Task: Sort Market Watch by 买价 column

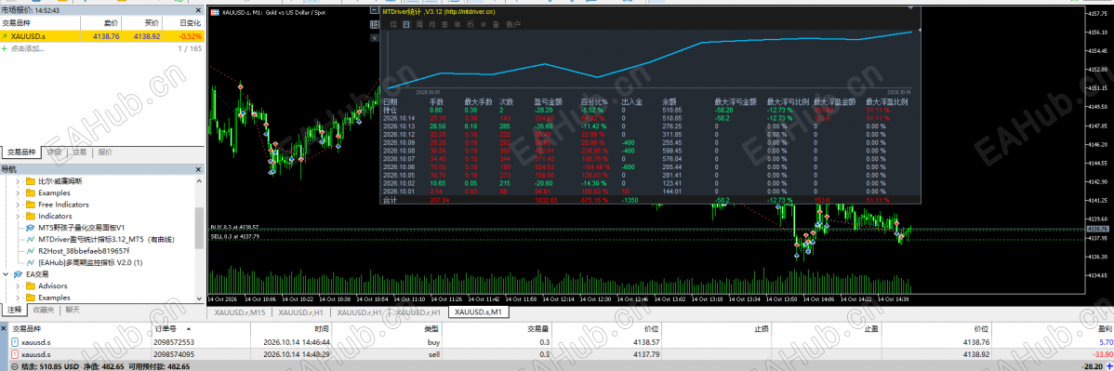Action: tap(153, 22)
